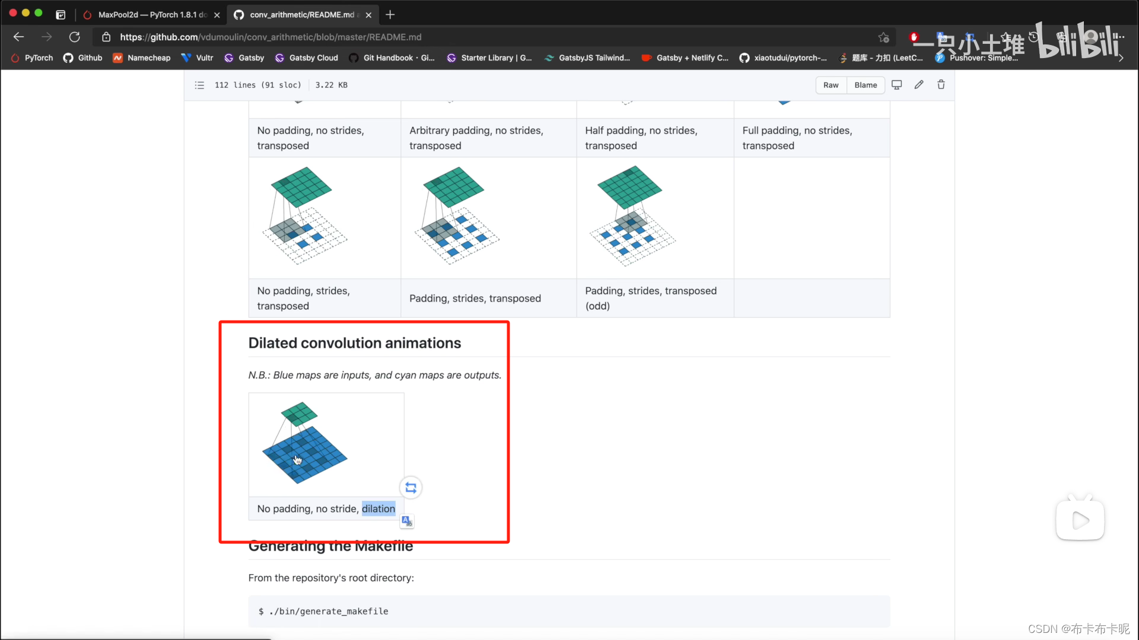The width and height of the screenshot is (1139, 640).
Task: Open the PyTorch bookmark
Action: 32,58
